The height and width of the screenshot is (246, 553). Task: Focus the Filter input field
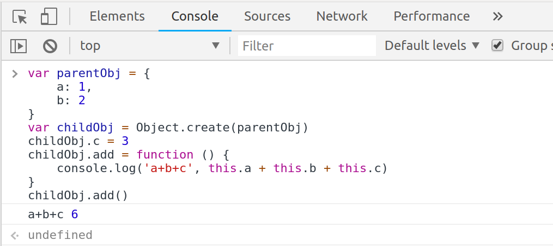coord(307,46)
